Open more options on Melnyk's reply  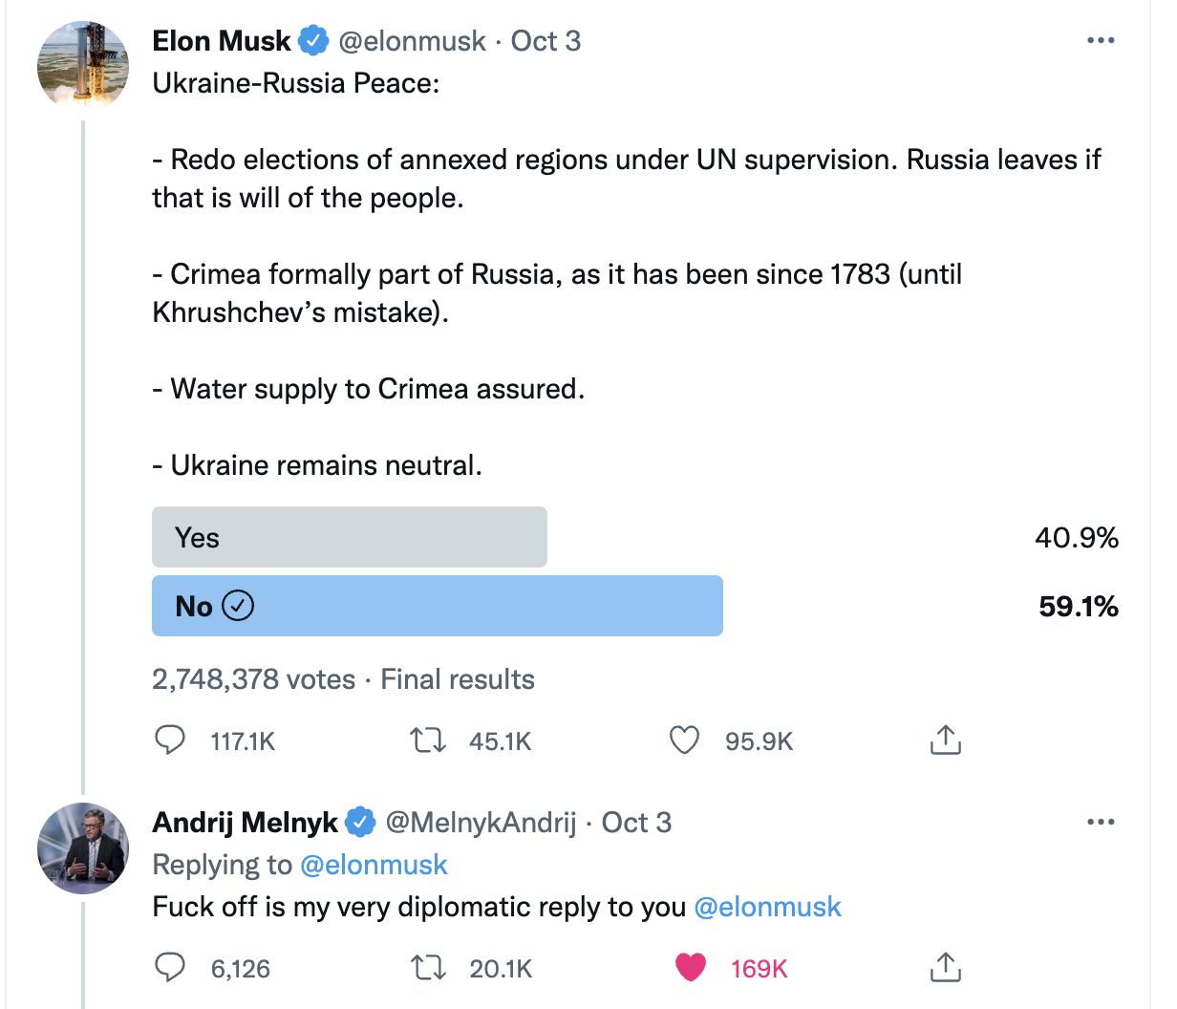[1101, 823]
